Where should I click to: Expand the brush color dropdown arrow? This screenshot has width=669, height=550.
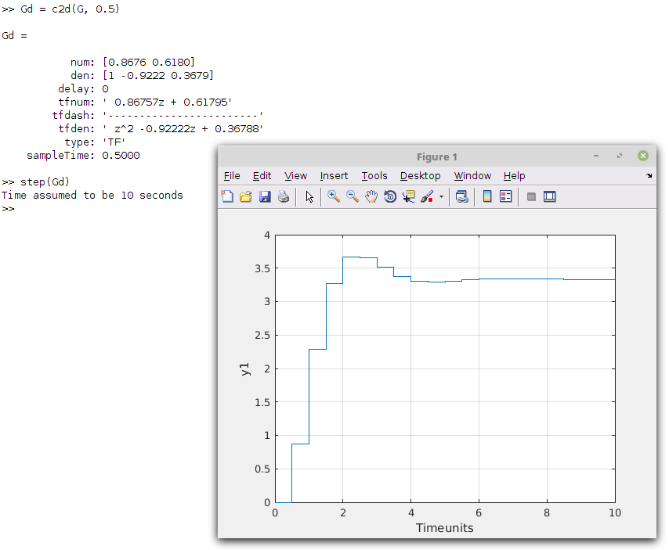coord(441,197)
